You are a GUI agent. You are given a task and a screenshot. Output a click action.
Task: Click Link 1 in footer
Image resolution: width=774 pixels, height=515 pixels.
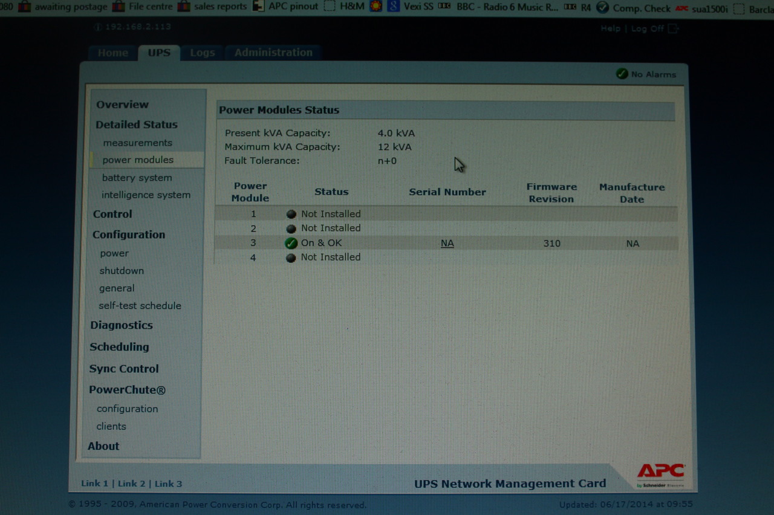click(x=95, y=484)
